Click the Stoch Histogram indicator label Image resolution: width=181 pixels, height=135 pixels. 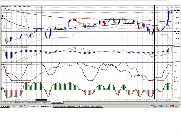click(x=16, y=82)
